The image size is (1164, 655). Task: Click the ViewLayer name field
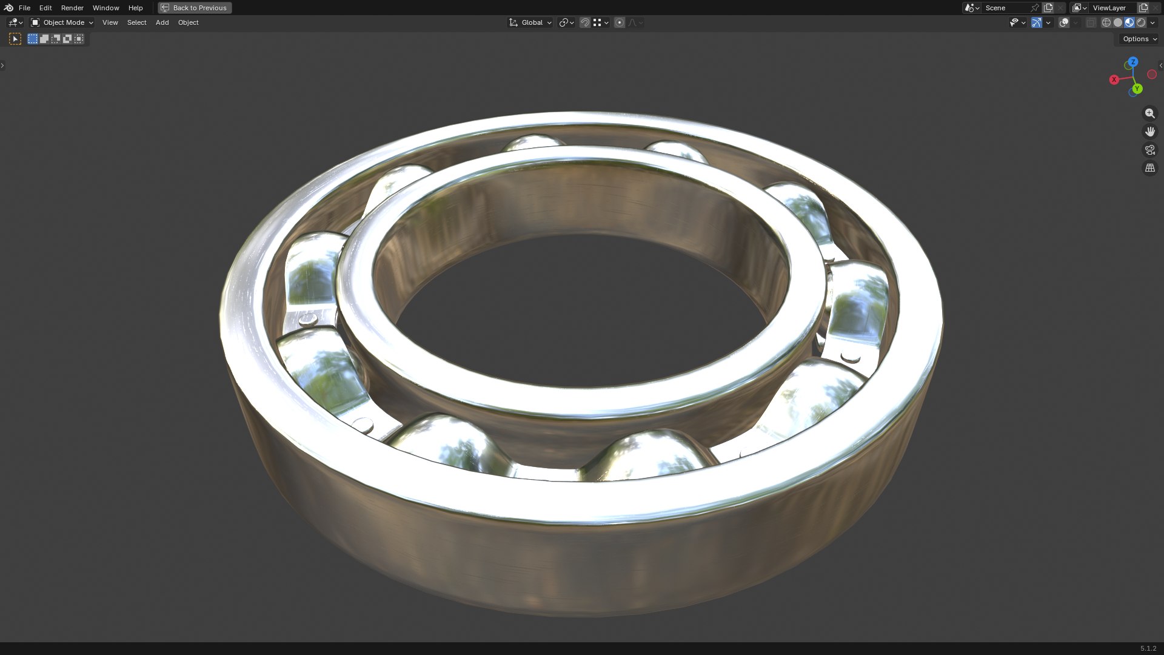1113,8
